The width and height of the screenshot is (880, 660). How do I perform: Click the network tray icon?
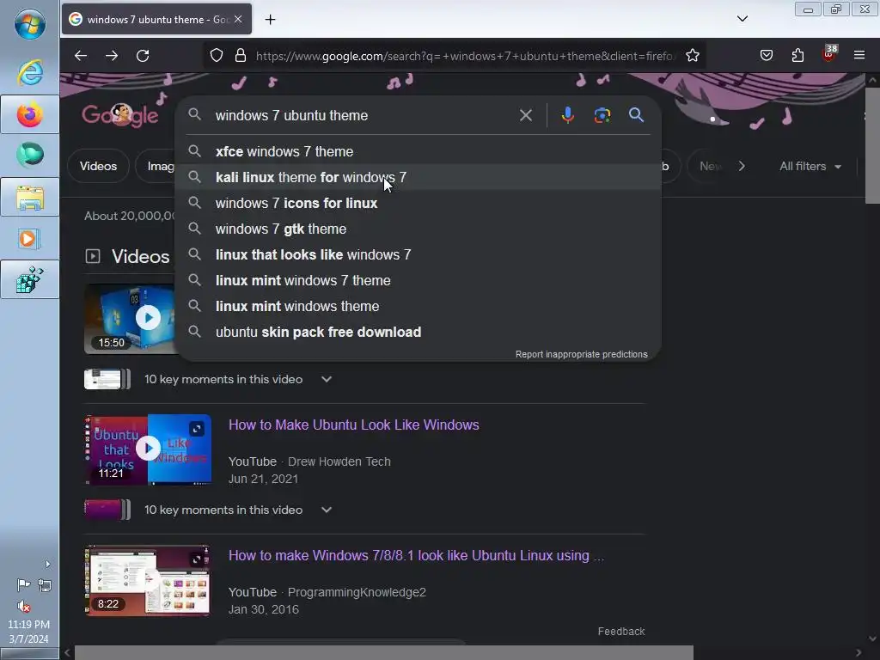click(x=45, y=585)
